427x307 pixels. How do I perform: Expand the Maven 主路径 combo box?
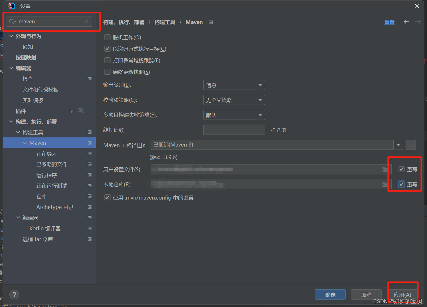(x=398, y=145)
